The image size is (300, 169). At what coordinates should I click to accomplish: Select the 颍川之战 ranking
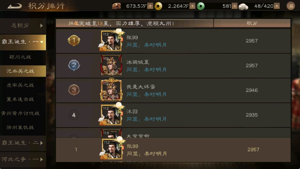click(20, 57)
